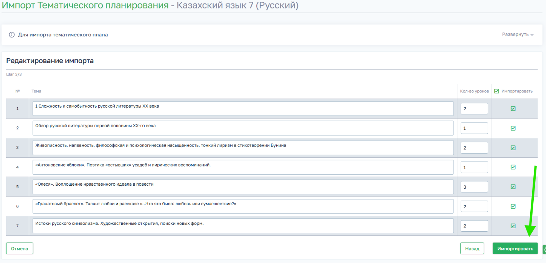Viewport: 546px width, 263px height.
Task: Expand the 'Развернуть' instructions section
Action: (x=518, y=34)
